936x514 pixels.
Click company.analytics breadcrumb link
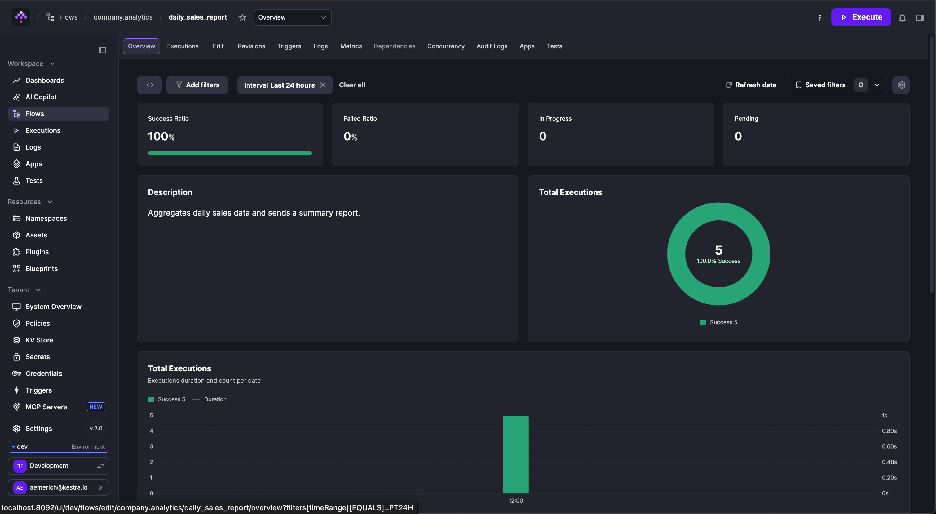123,17
